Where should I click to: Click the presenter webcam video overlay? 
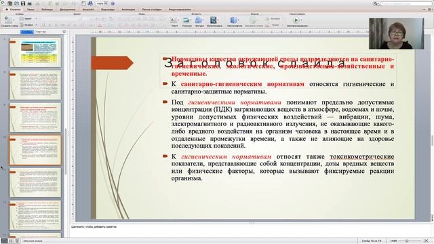(396, 34)
